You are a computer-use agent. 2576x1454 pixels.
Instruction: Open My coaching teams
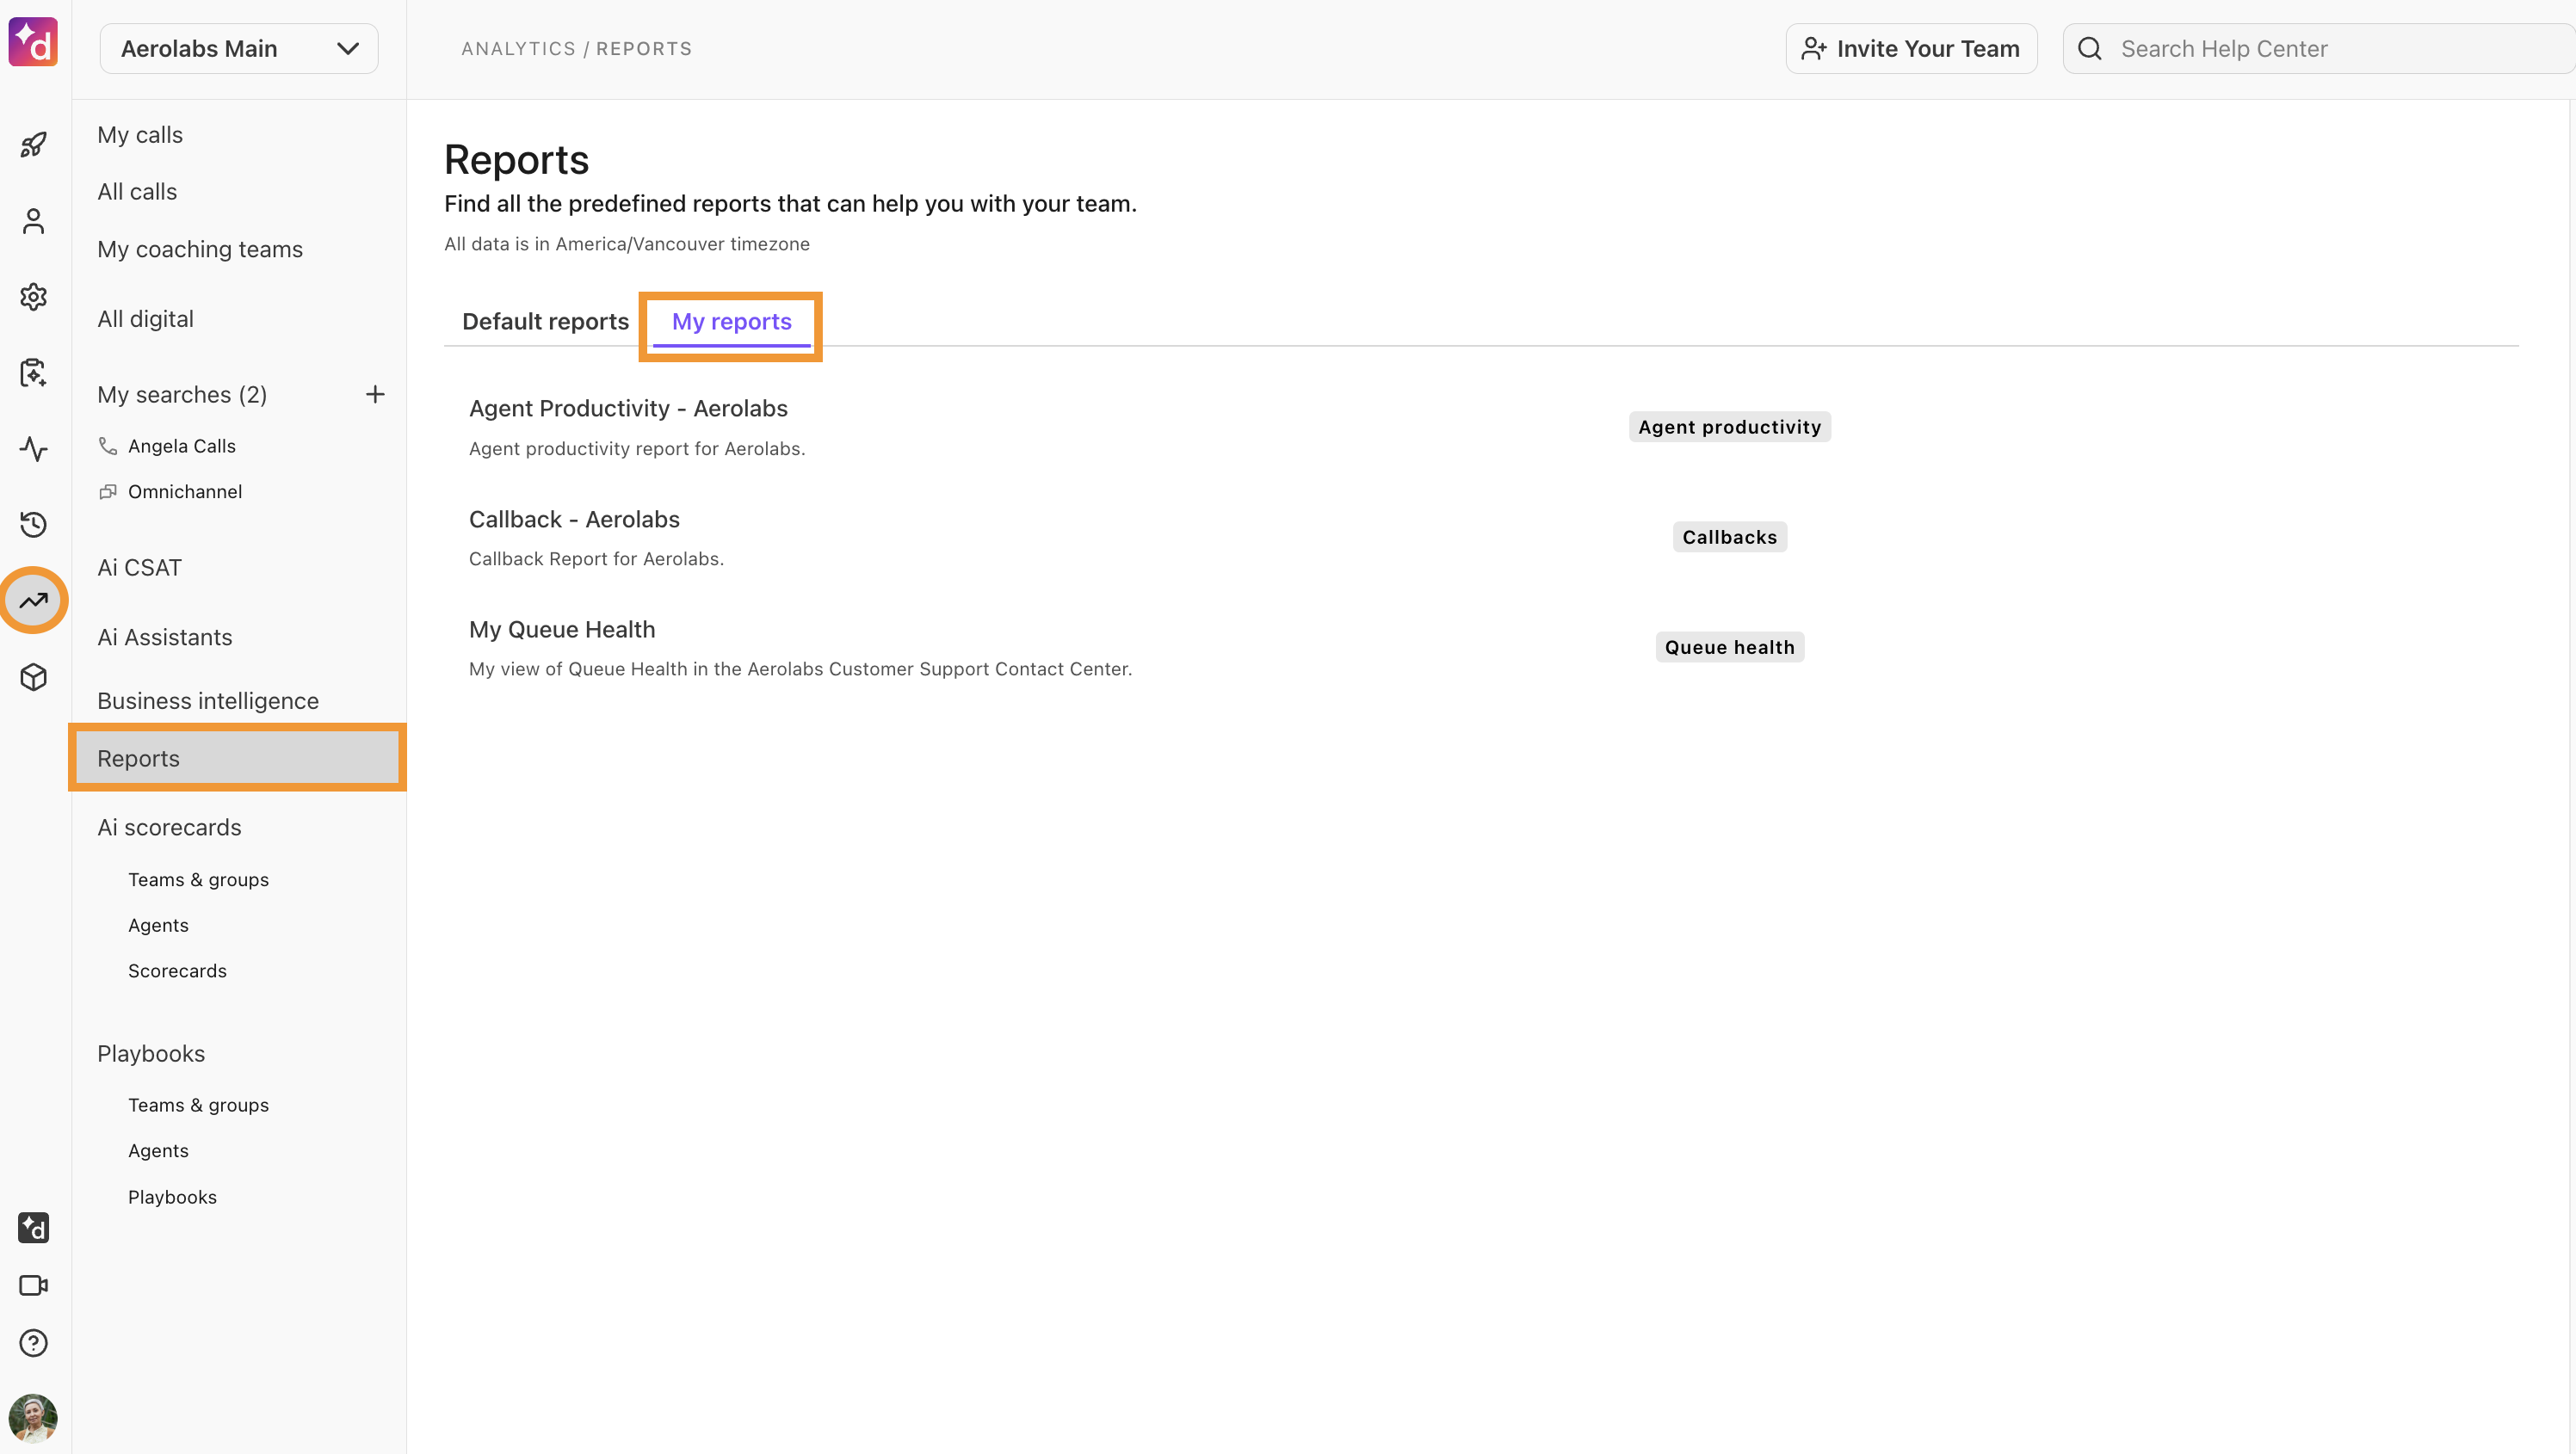[200, 250]
